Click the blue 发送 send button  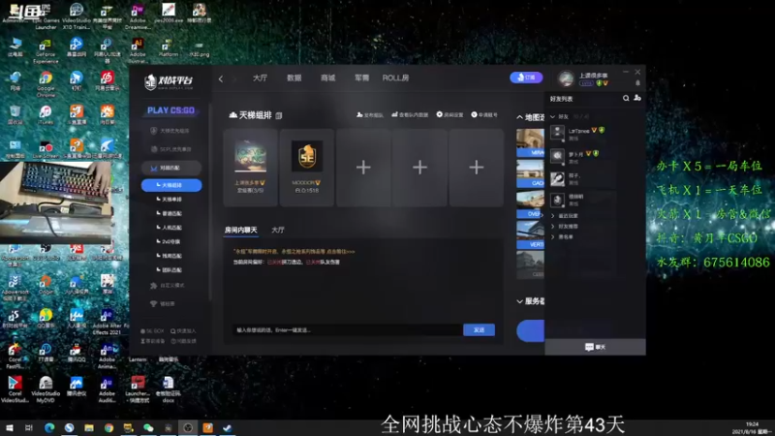[479, 329]
